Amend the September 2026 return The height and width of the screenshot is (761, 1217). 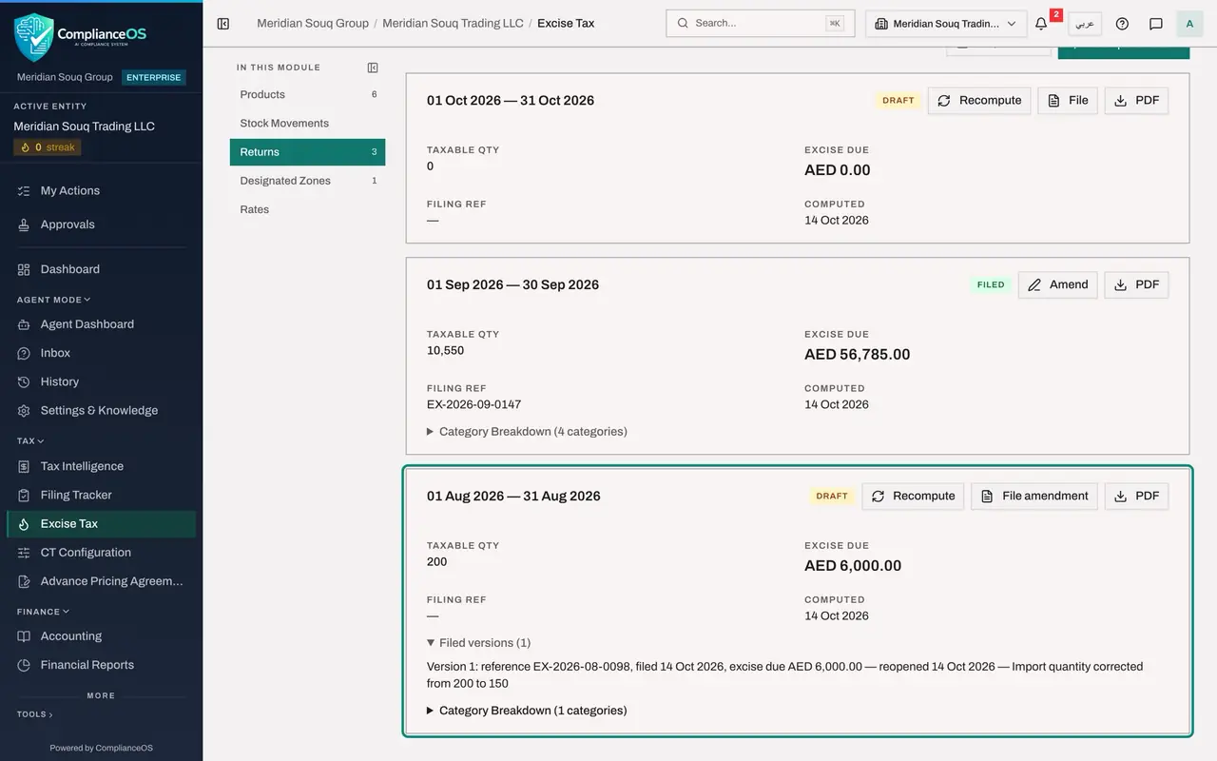(x=1057, y=285)
